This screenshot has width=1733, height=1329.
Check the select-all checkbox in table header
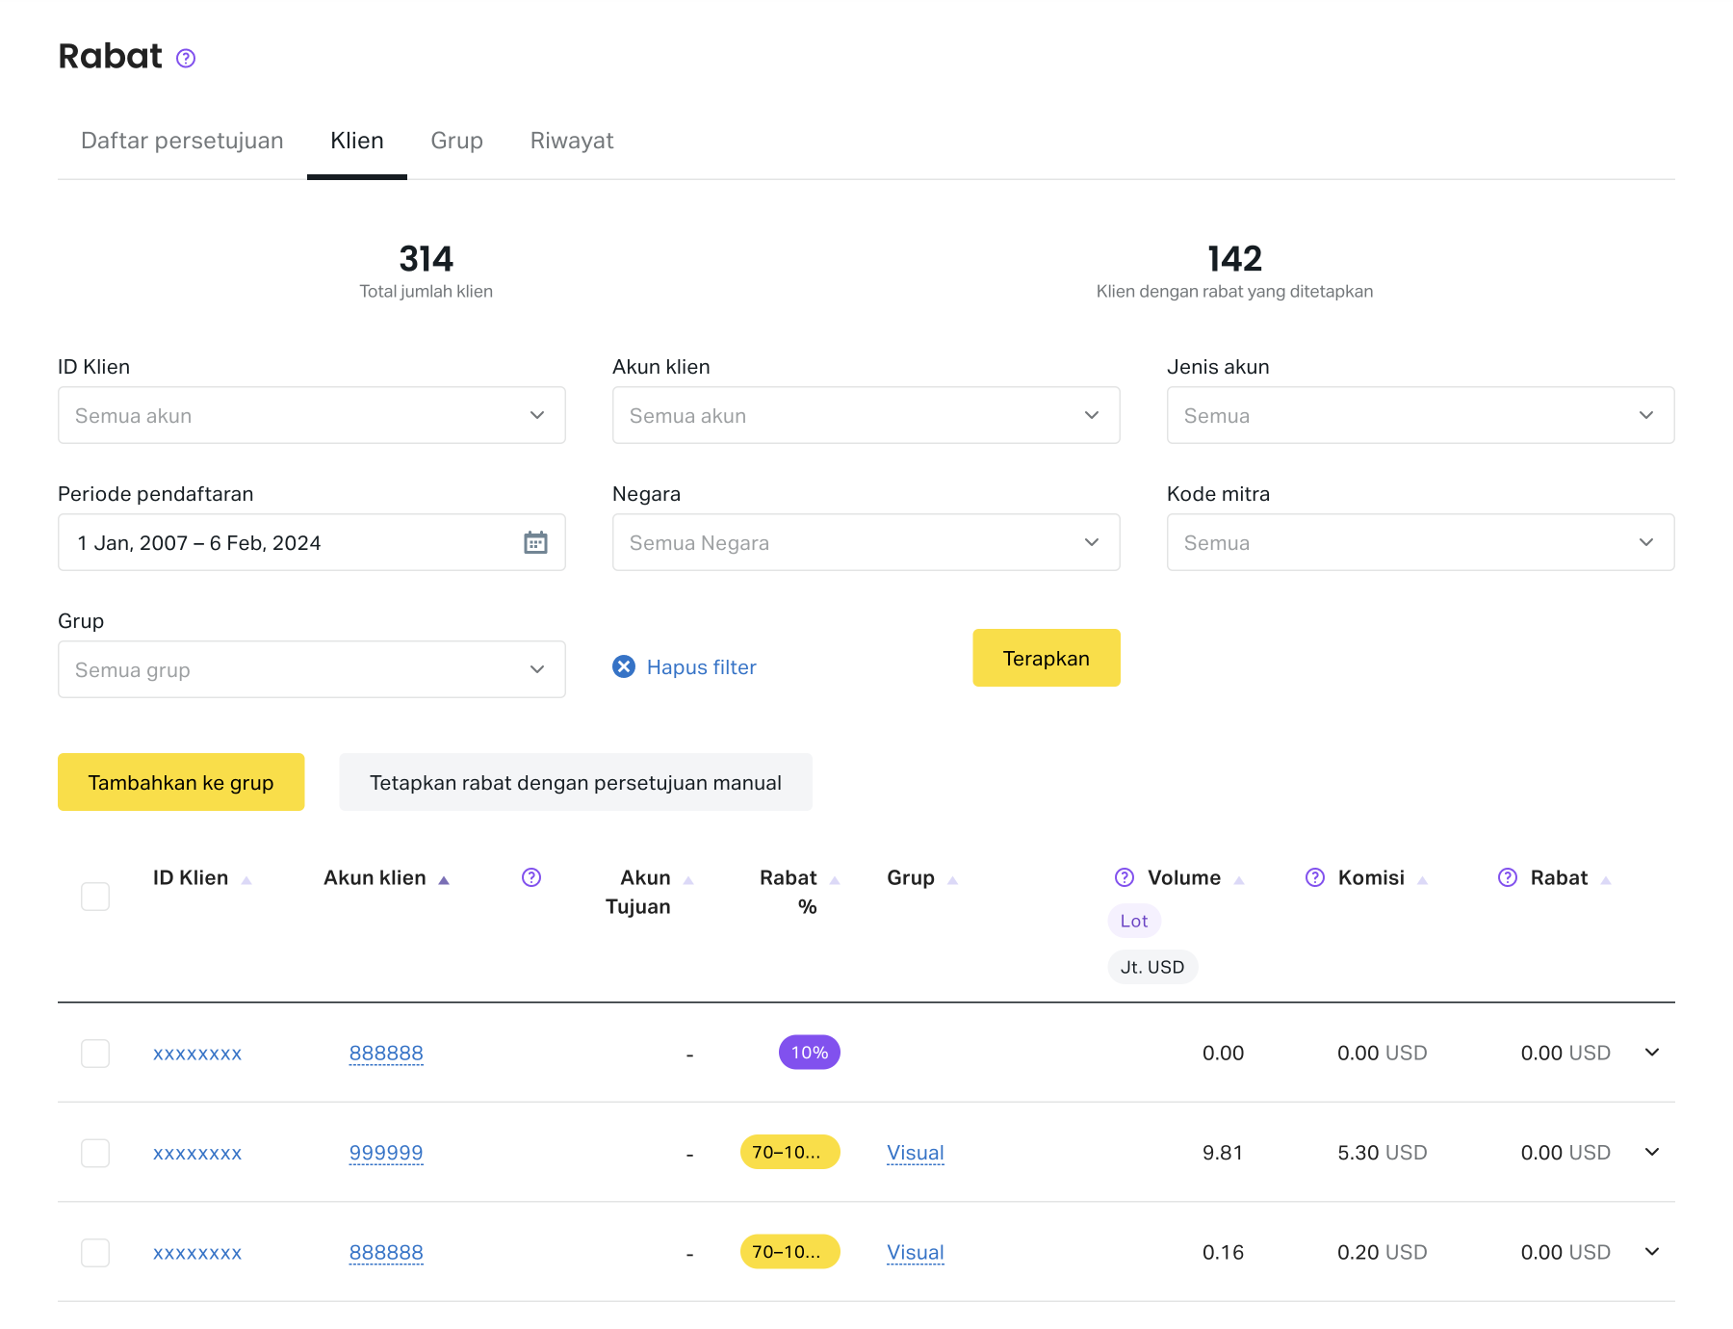click(95, 897)
